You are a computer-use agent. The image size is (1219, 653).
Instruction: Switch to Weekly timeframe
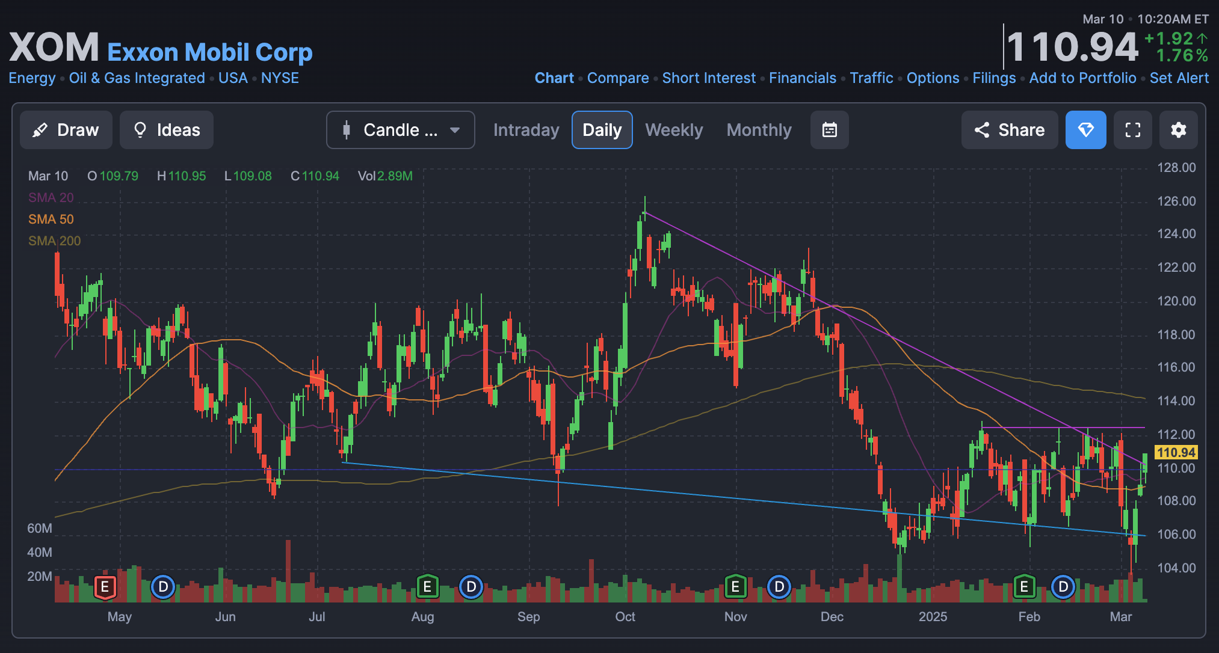(674, 130)
